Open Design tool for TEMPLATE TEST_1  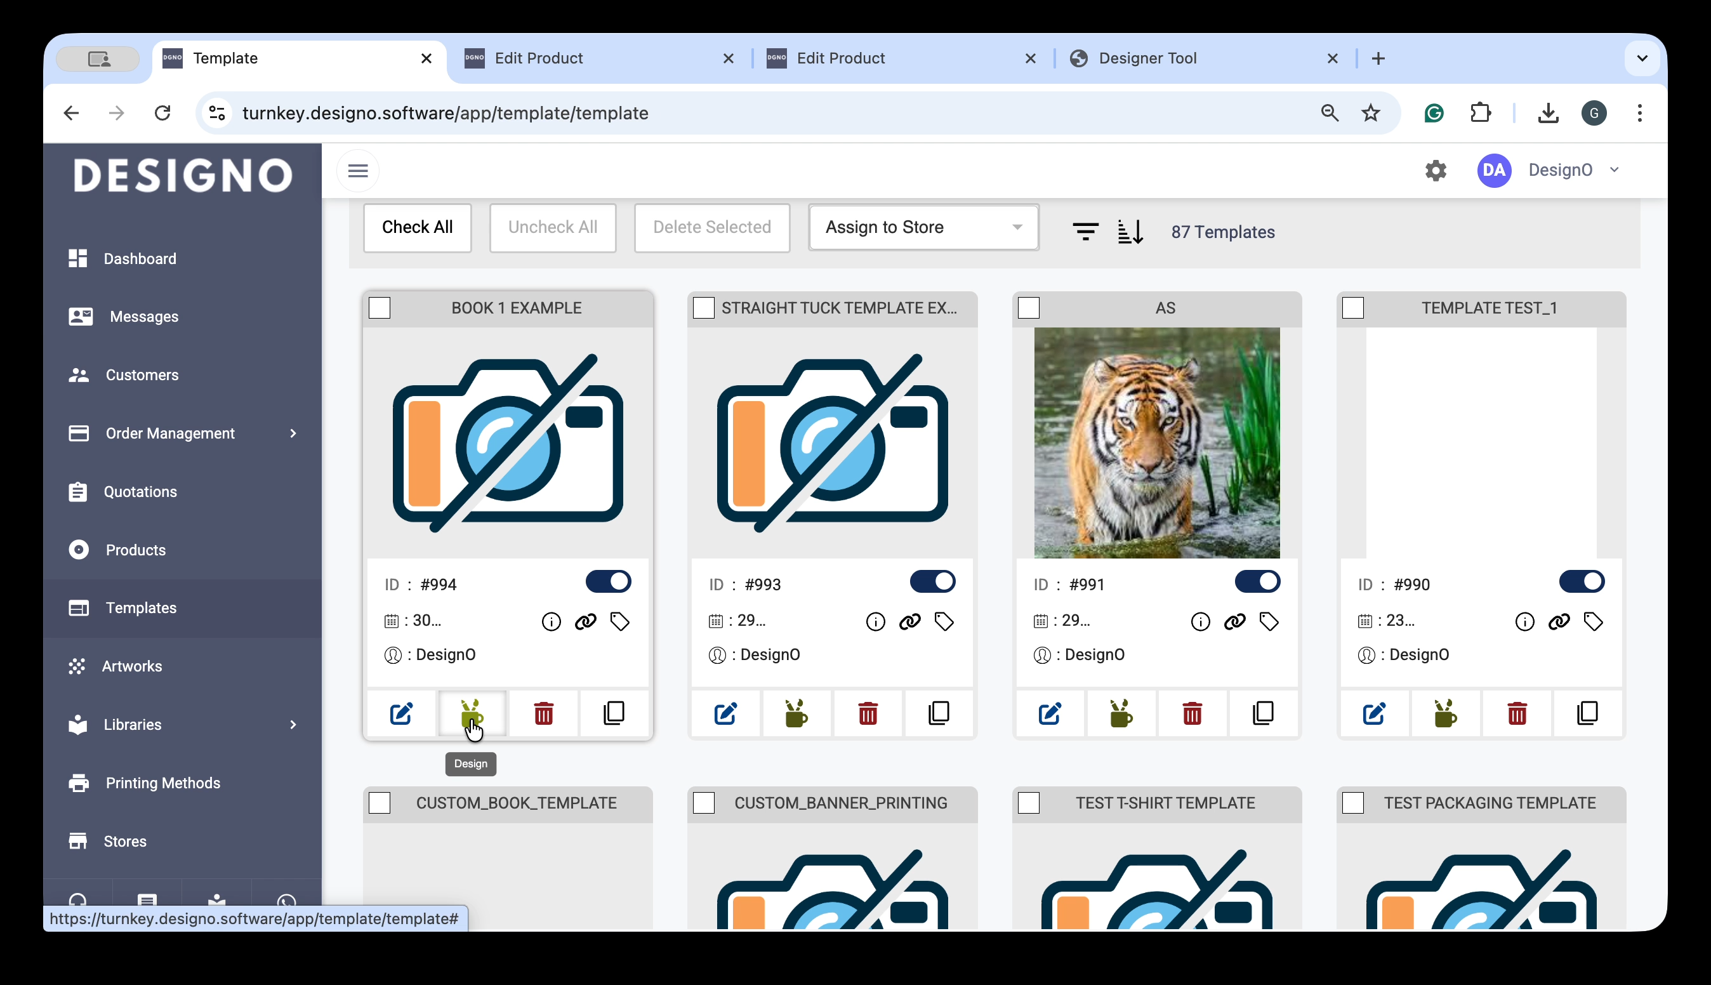pos(1445,713)
